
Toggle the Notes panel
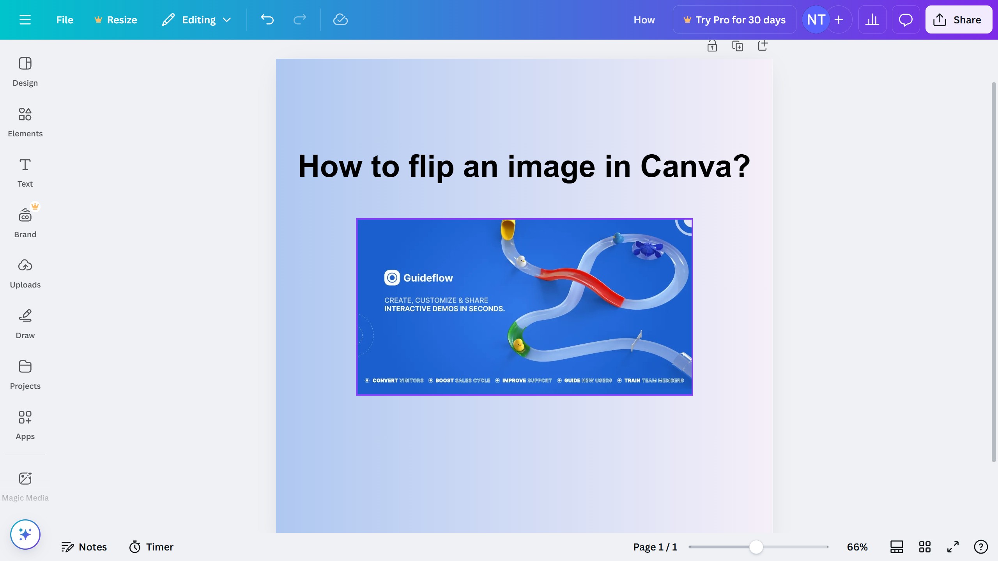[x=84, y=547]
